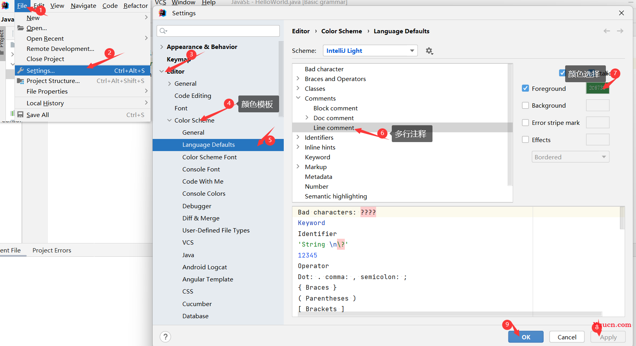Screen dimensions: 636x346
Task: Open the help question mark button
Action: pyautogui.click(x=166, y=337)
